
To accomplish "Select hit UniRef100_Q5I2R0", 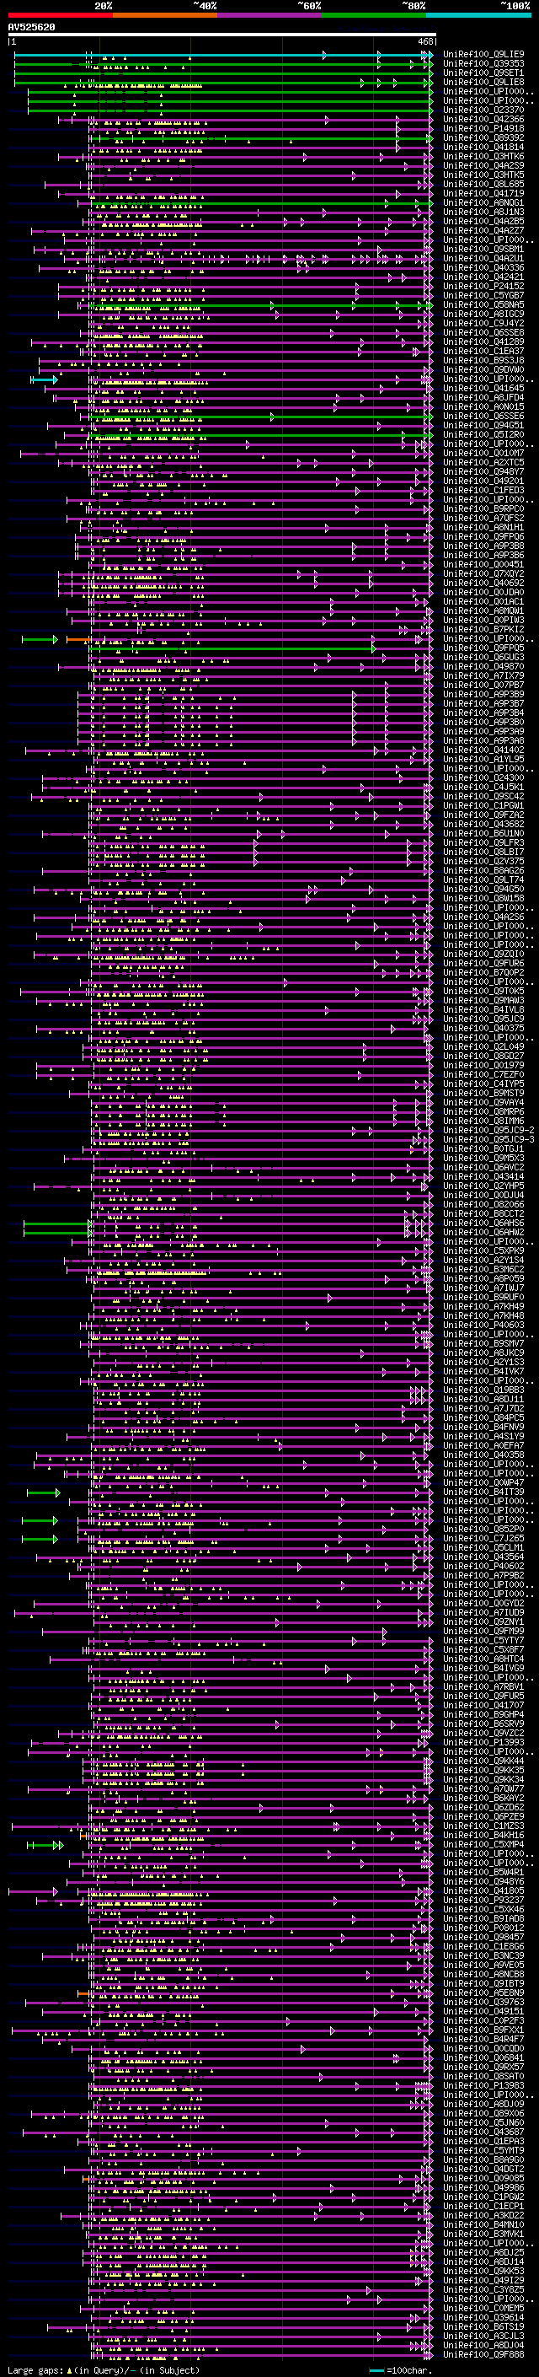I will (483, 434).
